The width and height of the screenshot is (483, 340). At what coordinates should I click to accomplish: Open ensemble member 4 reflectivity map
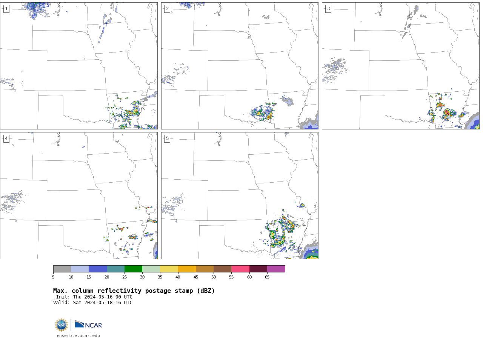click(x=78, y=195)
